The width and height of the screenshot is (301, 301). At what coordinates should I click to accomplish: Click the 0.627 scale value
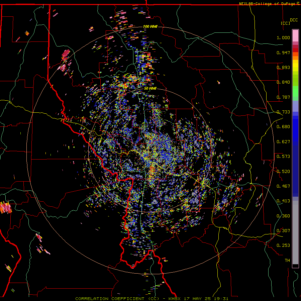click(283, 142)
